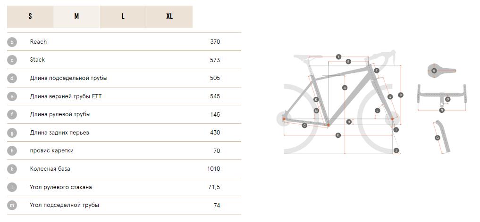Screen dimensions: 480x222
Task: Click the Reach row label
Action: [x=38, y=42]
